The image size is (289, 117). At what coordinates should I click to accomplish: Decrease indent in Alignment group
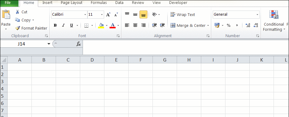point(154,25)
